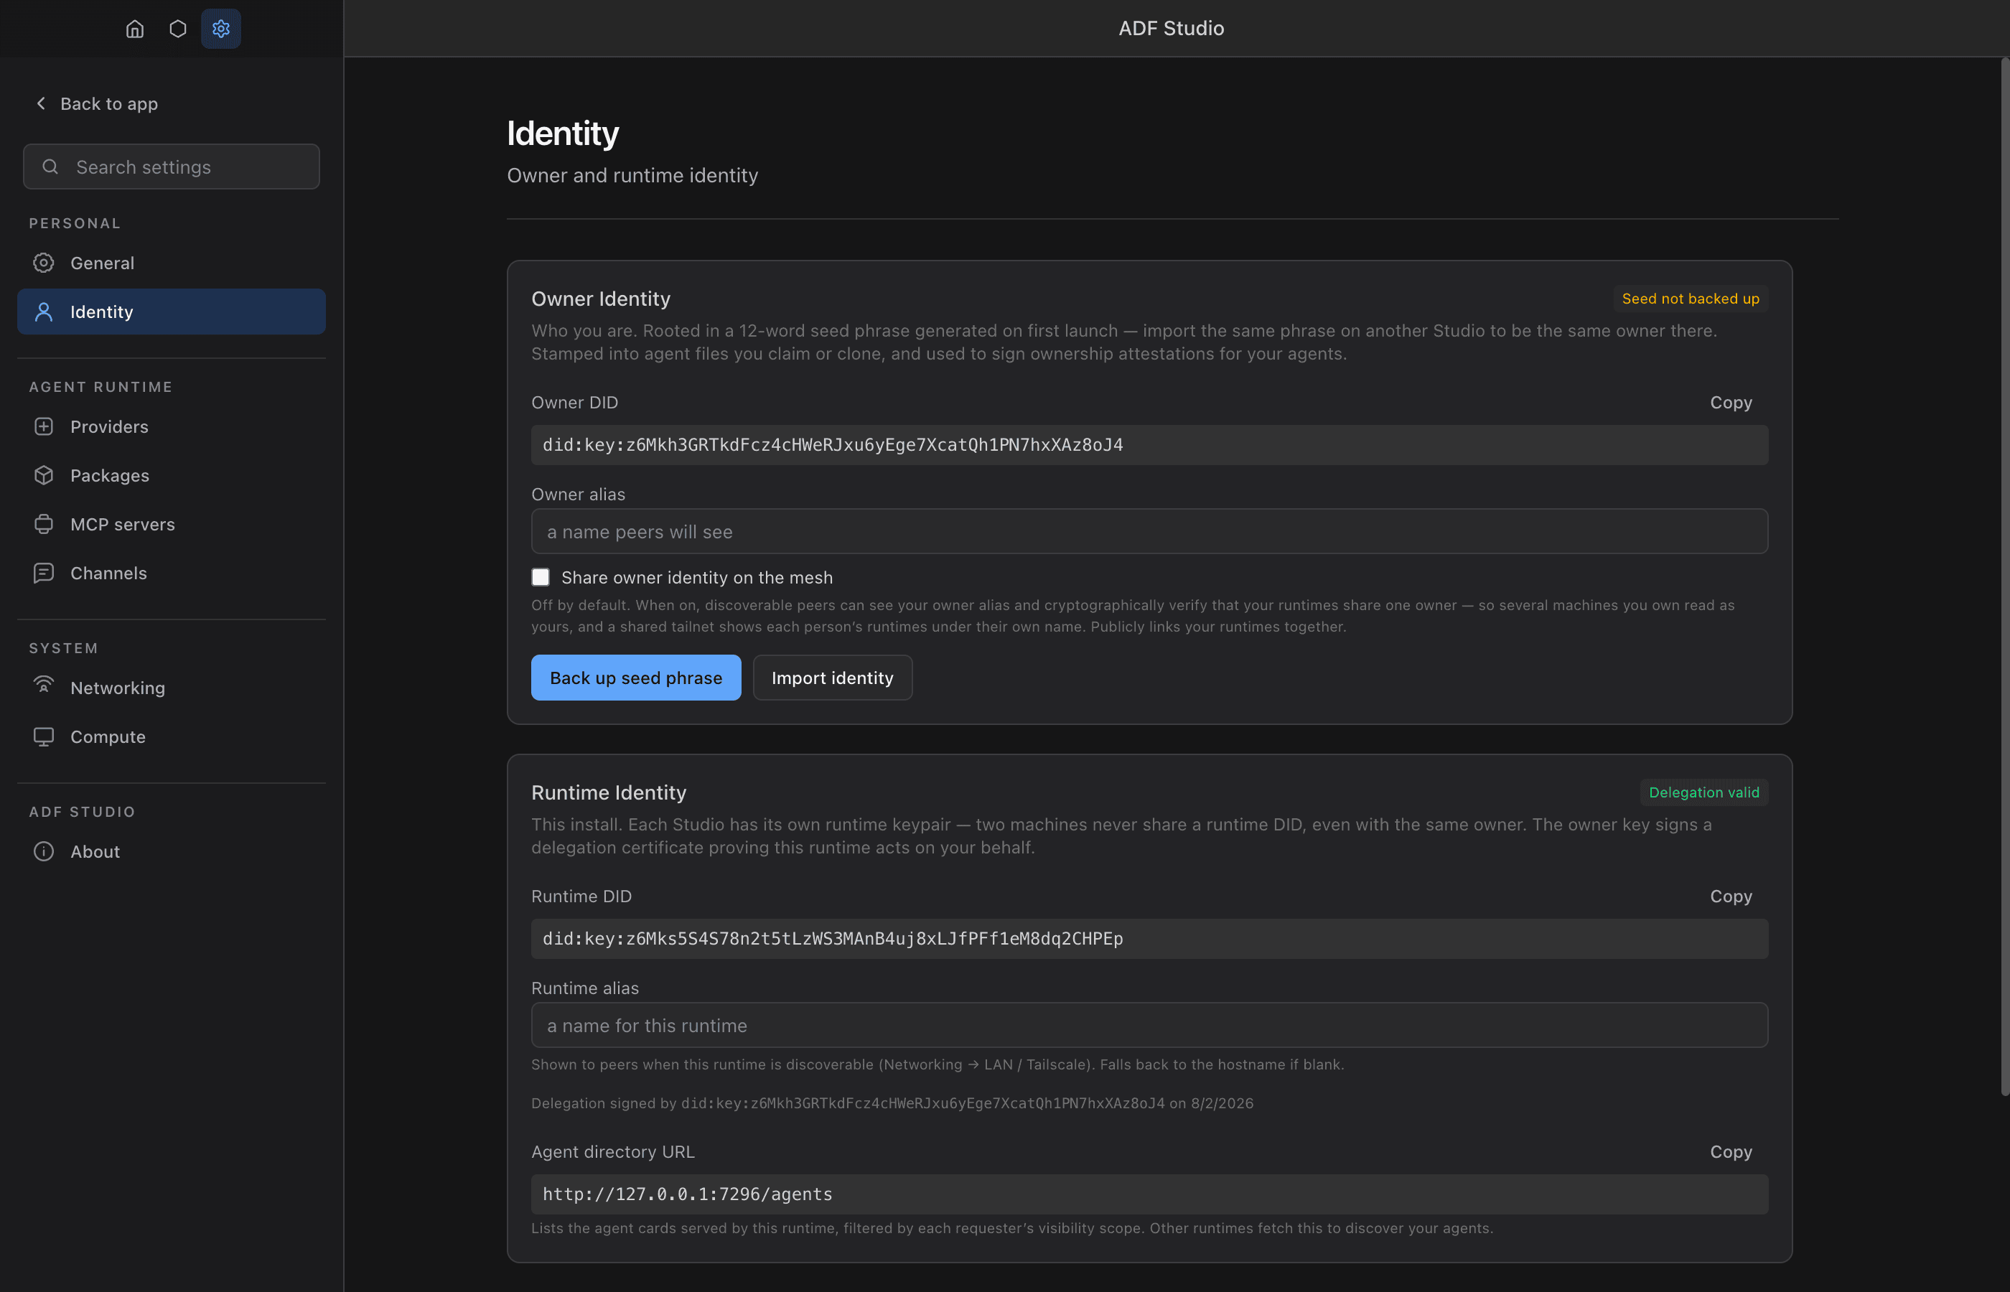Click the Providers plus-box icon
Viewport: 2010px width, 1292px height.
(x=44, y=426)
